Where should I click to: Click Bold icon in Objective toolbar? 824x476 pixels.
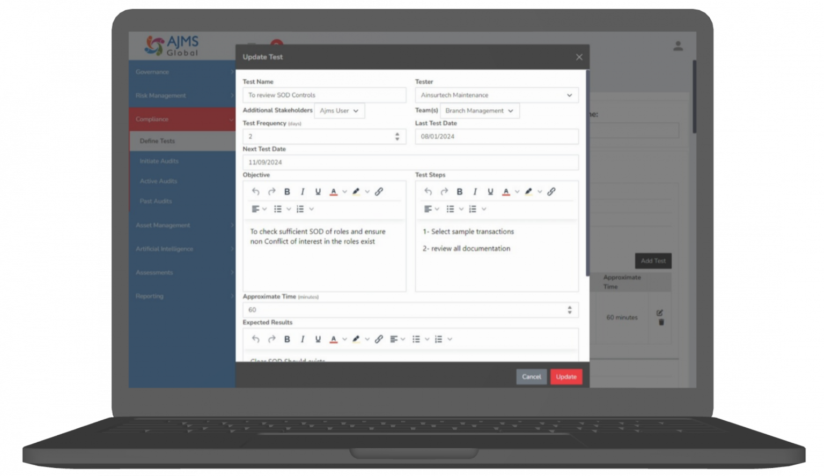[287, 192]
